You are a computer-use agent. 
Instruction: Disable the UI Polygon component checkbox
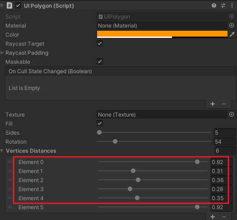18,6
